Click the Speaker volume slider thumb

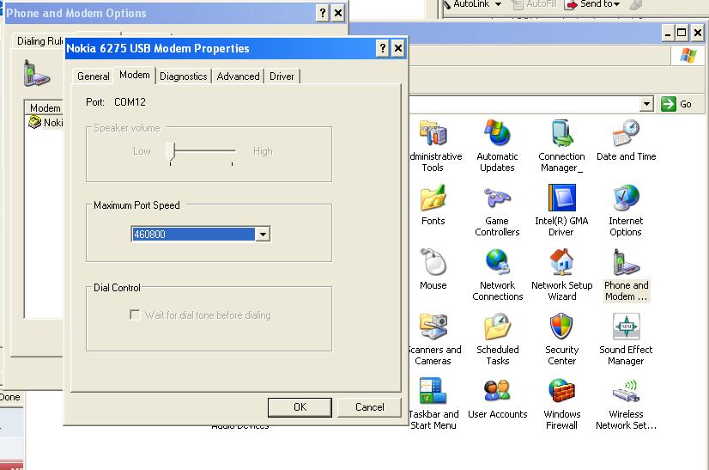coord(171,152)
